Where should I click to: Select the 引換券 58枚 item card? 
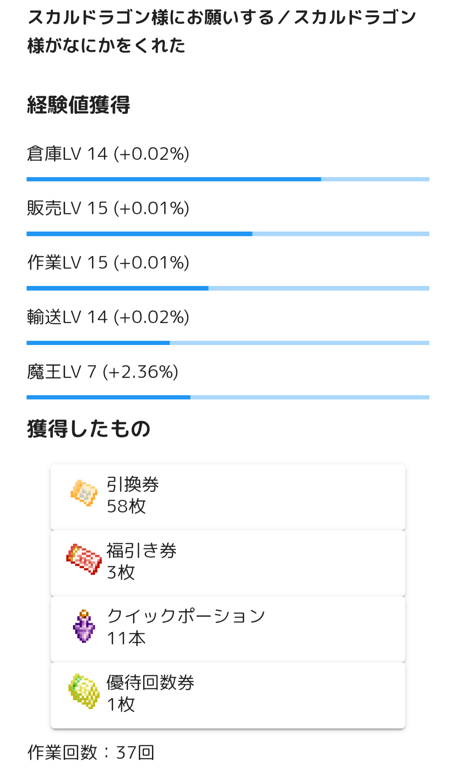pyautogui.click(x=228, y=497)
